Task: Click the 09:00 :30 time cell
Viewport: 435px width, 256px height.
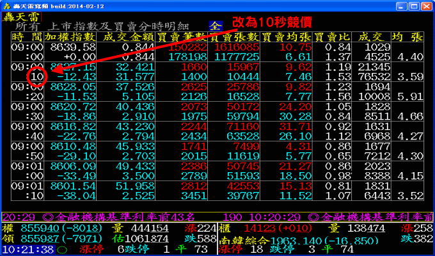Action: click(28, 111)
